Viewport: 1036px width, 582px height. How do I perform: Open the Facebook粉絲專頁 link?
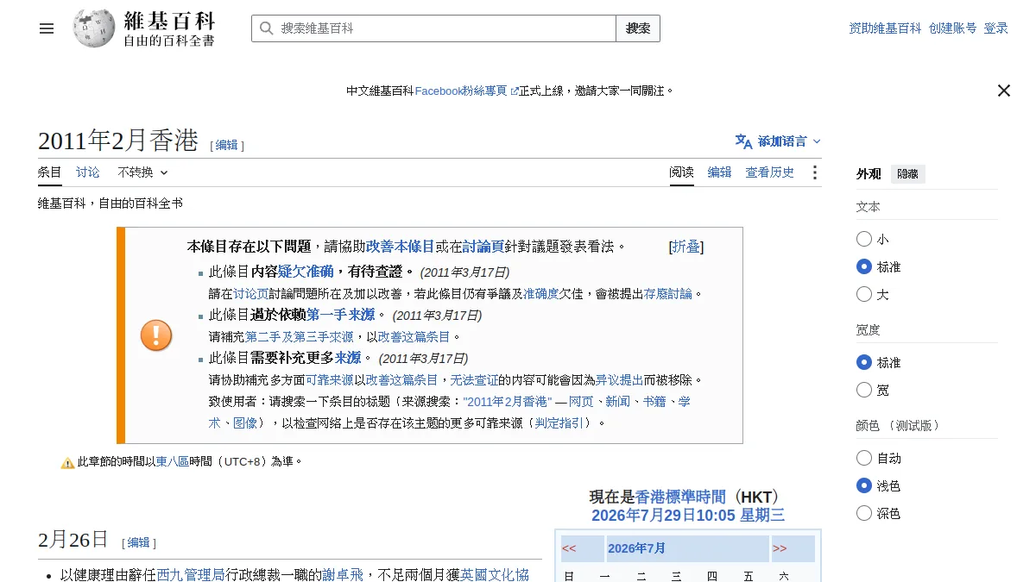pyautogui.click(x=461, y=91)
